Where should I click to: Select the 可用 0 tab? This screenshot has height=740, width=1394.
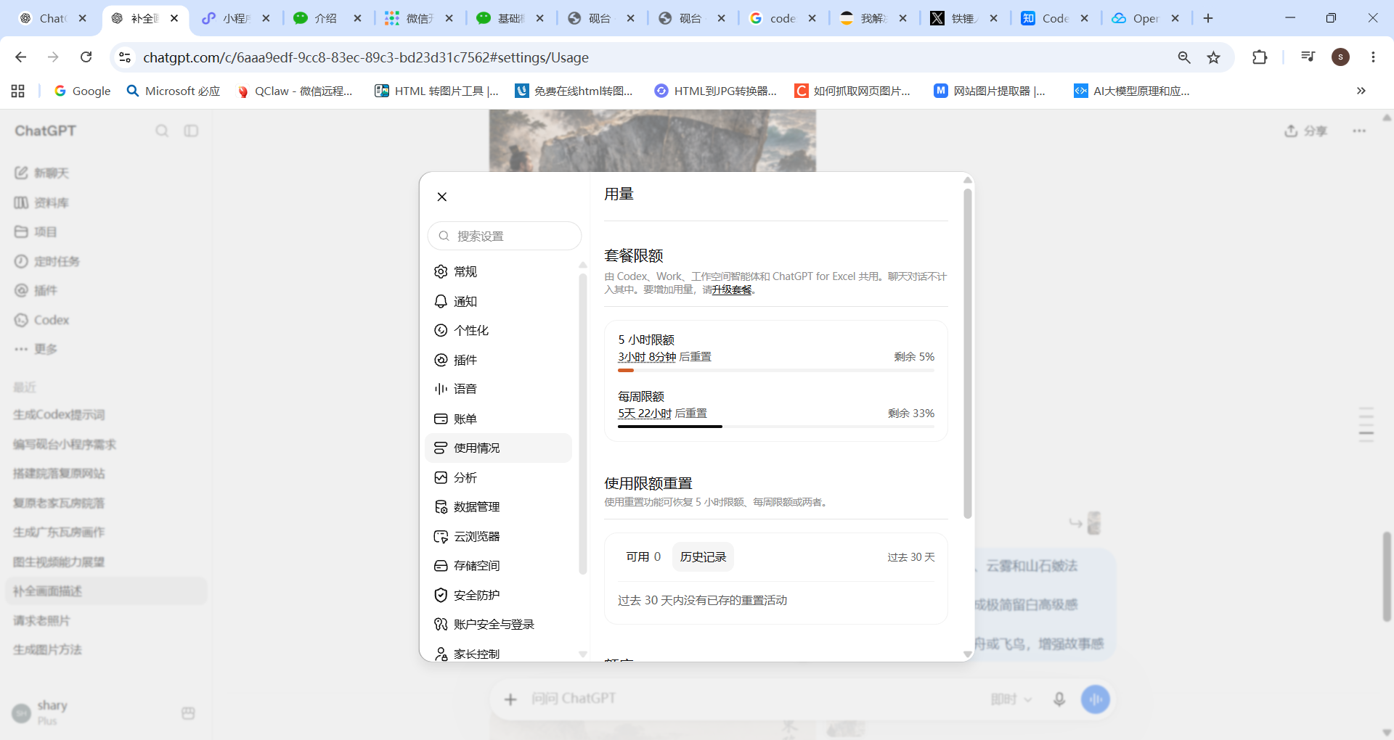[x=643, y=556]
